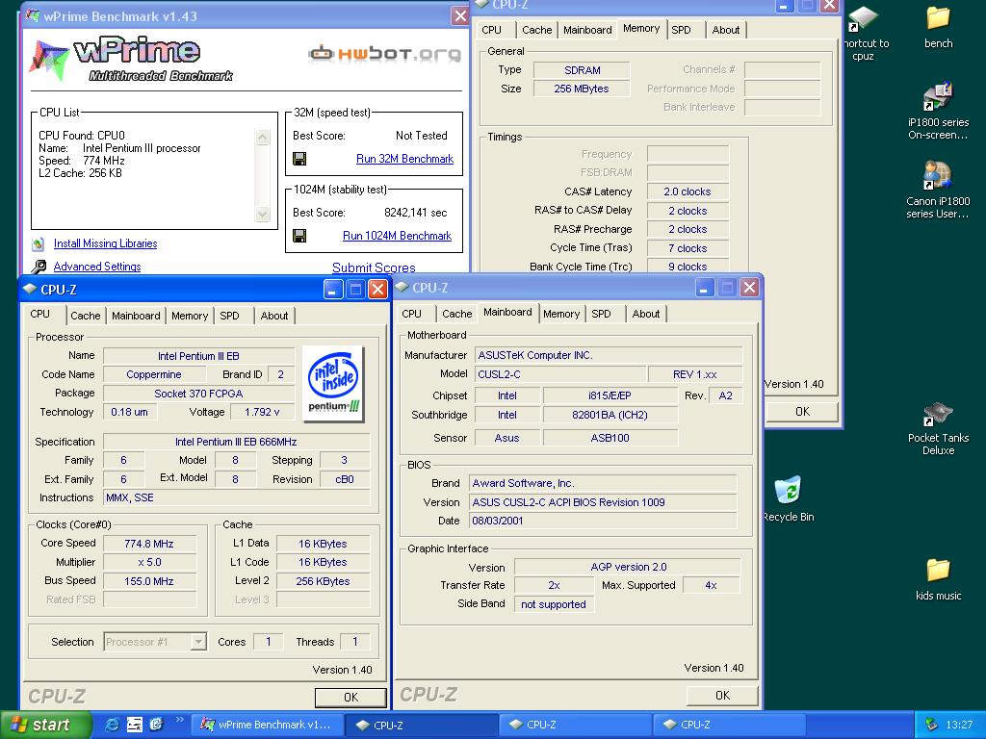Switch to Cache tab in CPU window
986x739 pixels.
click(x=85, y=316)
